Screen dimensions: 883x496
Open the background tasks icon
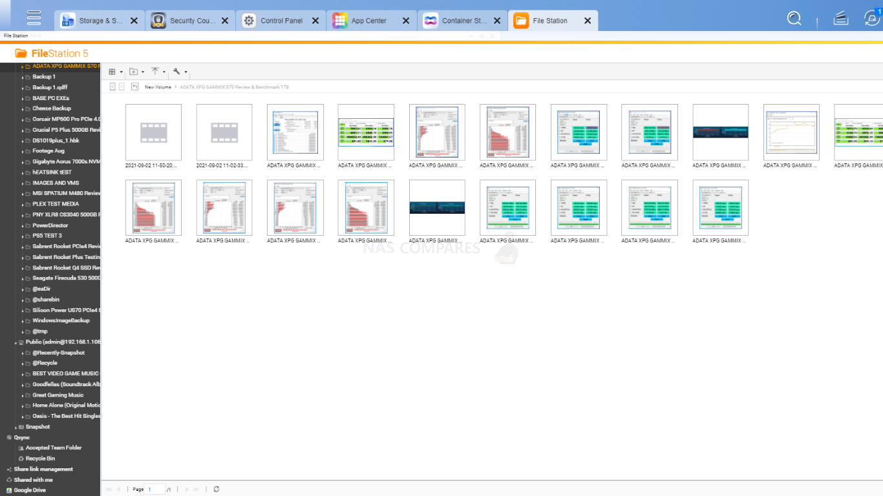[840, 19]
